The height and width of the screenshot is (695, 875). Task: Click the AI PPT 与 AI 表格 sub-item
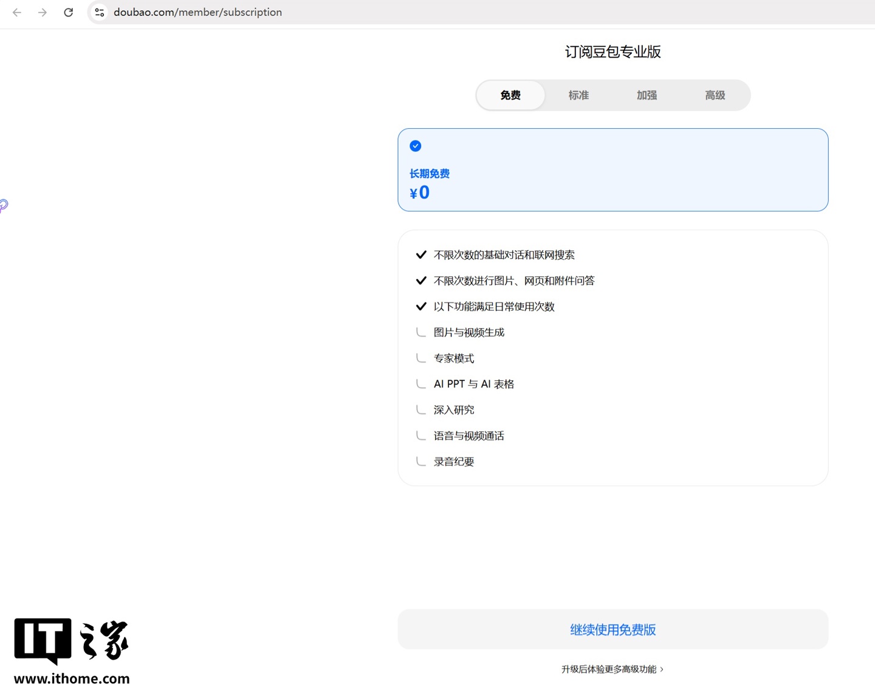point(474,384)
